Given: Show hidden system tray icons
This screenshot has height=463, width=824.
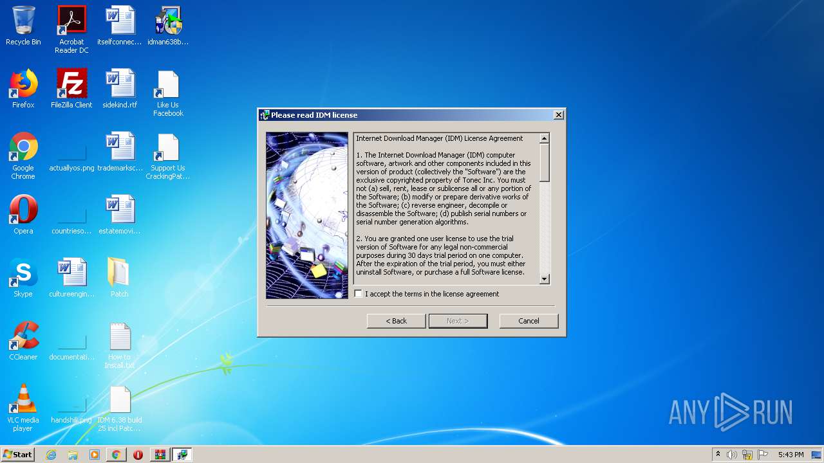Looking at the screenshot, I should tap(718, 455).
